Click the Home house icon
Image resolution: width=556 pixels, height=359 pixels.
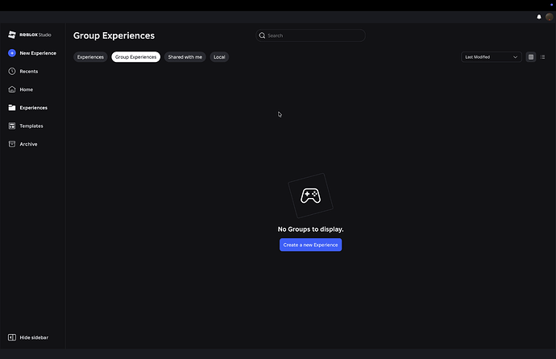(x=12, y=89)
